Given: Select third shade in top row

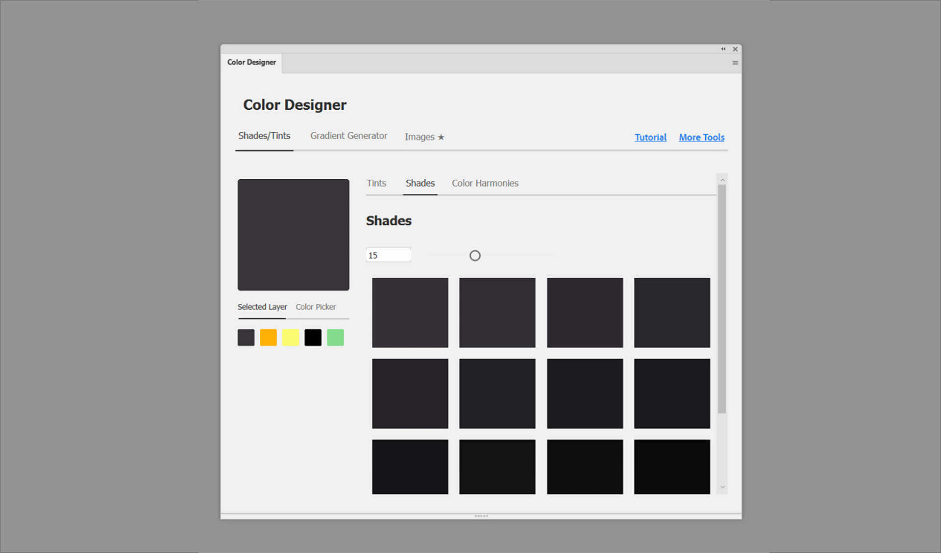Looking at the screenshot, I should point(585,313).
